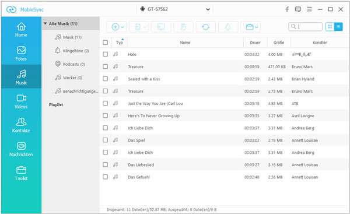Sort by the Name column header
This screenshot has height=214, width=350.
click(x=185, y=43)
